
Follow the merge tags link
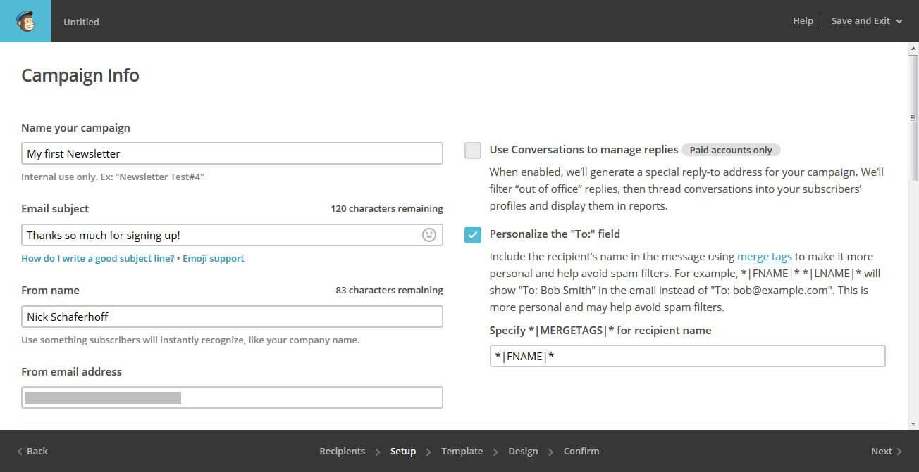pos(764,257)
